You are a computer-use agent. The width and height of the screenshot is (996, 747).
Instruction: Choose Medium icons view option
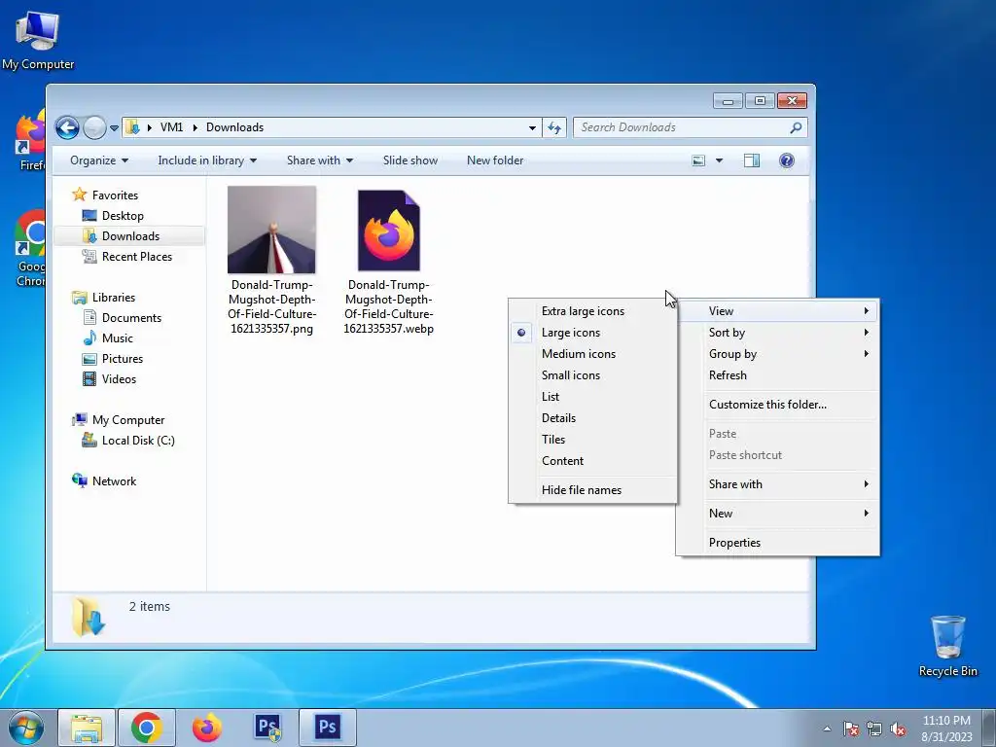coord(592,354)
